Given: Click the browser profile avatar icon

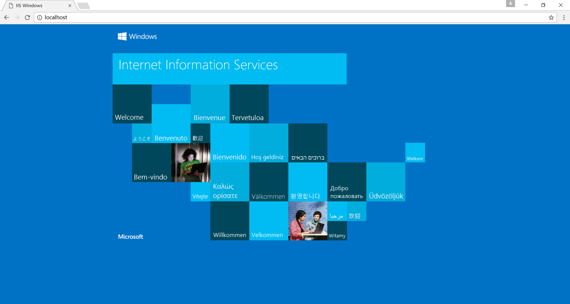Looking at the screenshot, I should tap(510, 4).
